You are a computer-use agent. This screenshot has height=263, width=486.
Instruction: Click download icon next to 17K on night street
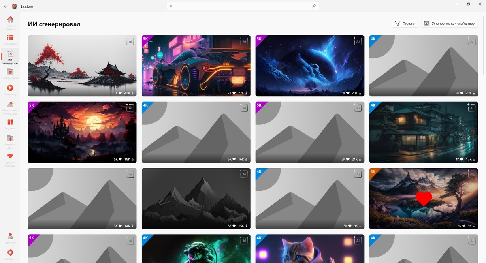(474, 160)
